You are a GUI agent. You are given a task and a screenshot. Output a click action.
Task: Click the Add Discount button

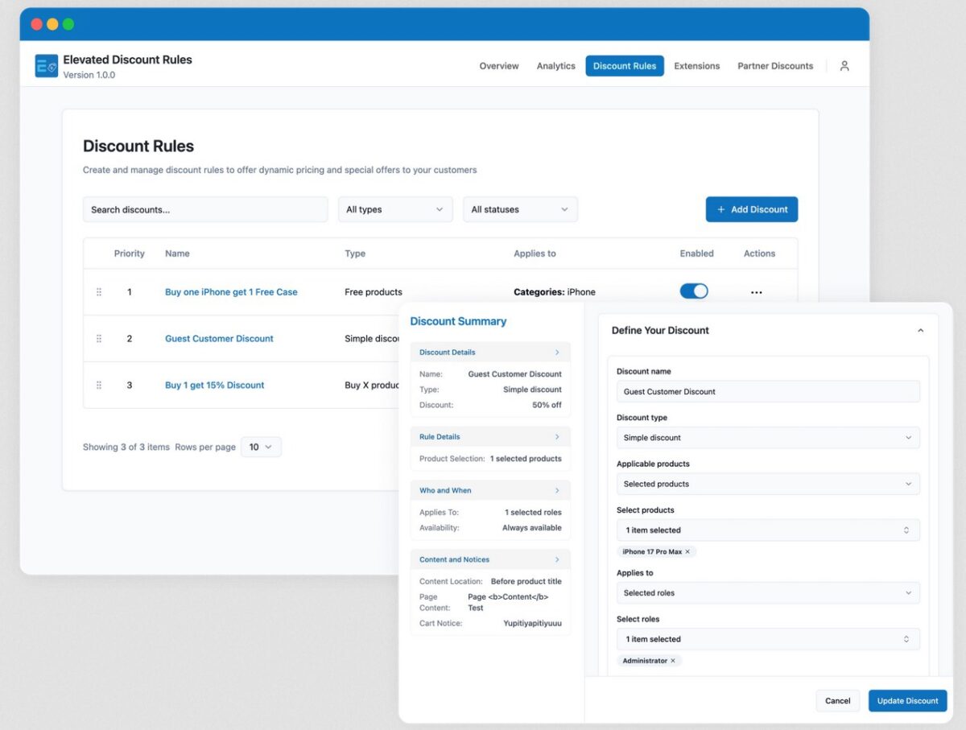[752, 209]
